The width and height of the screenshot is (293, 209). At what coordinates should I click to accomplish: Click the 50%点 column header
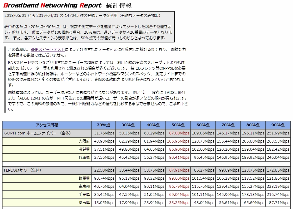coord(177,124)
